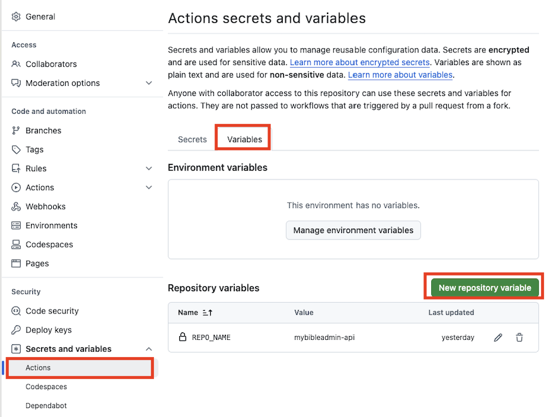
Task: Open Dependabot under Secrets and variables
Action: click(x=46, y=406)
